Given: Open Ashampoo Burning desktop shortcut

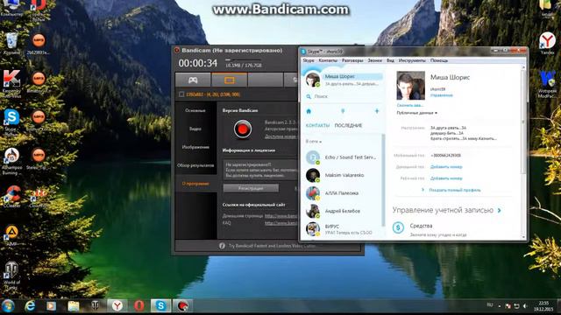Looking at the screenshot, I should (11, 161).
